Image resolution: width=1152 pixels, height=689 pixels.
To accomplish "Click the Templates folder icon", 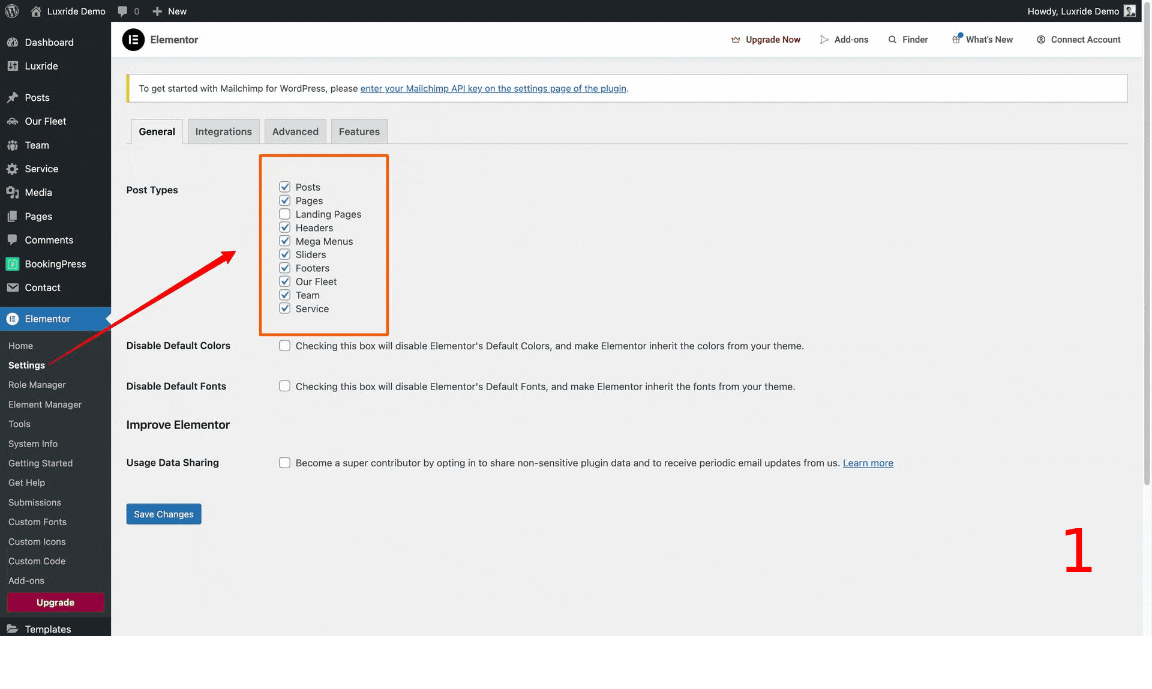I will tap(13, 629).
